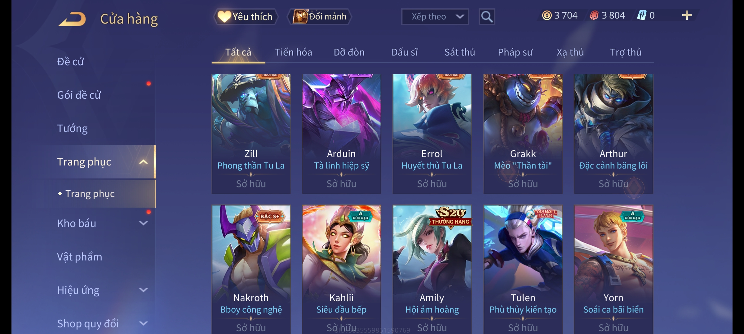This screenshot has height=334, width=744.
Task: Tap the back arrow icon
Action: point(72,19)
